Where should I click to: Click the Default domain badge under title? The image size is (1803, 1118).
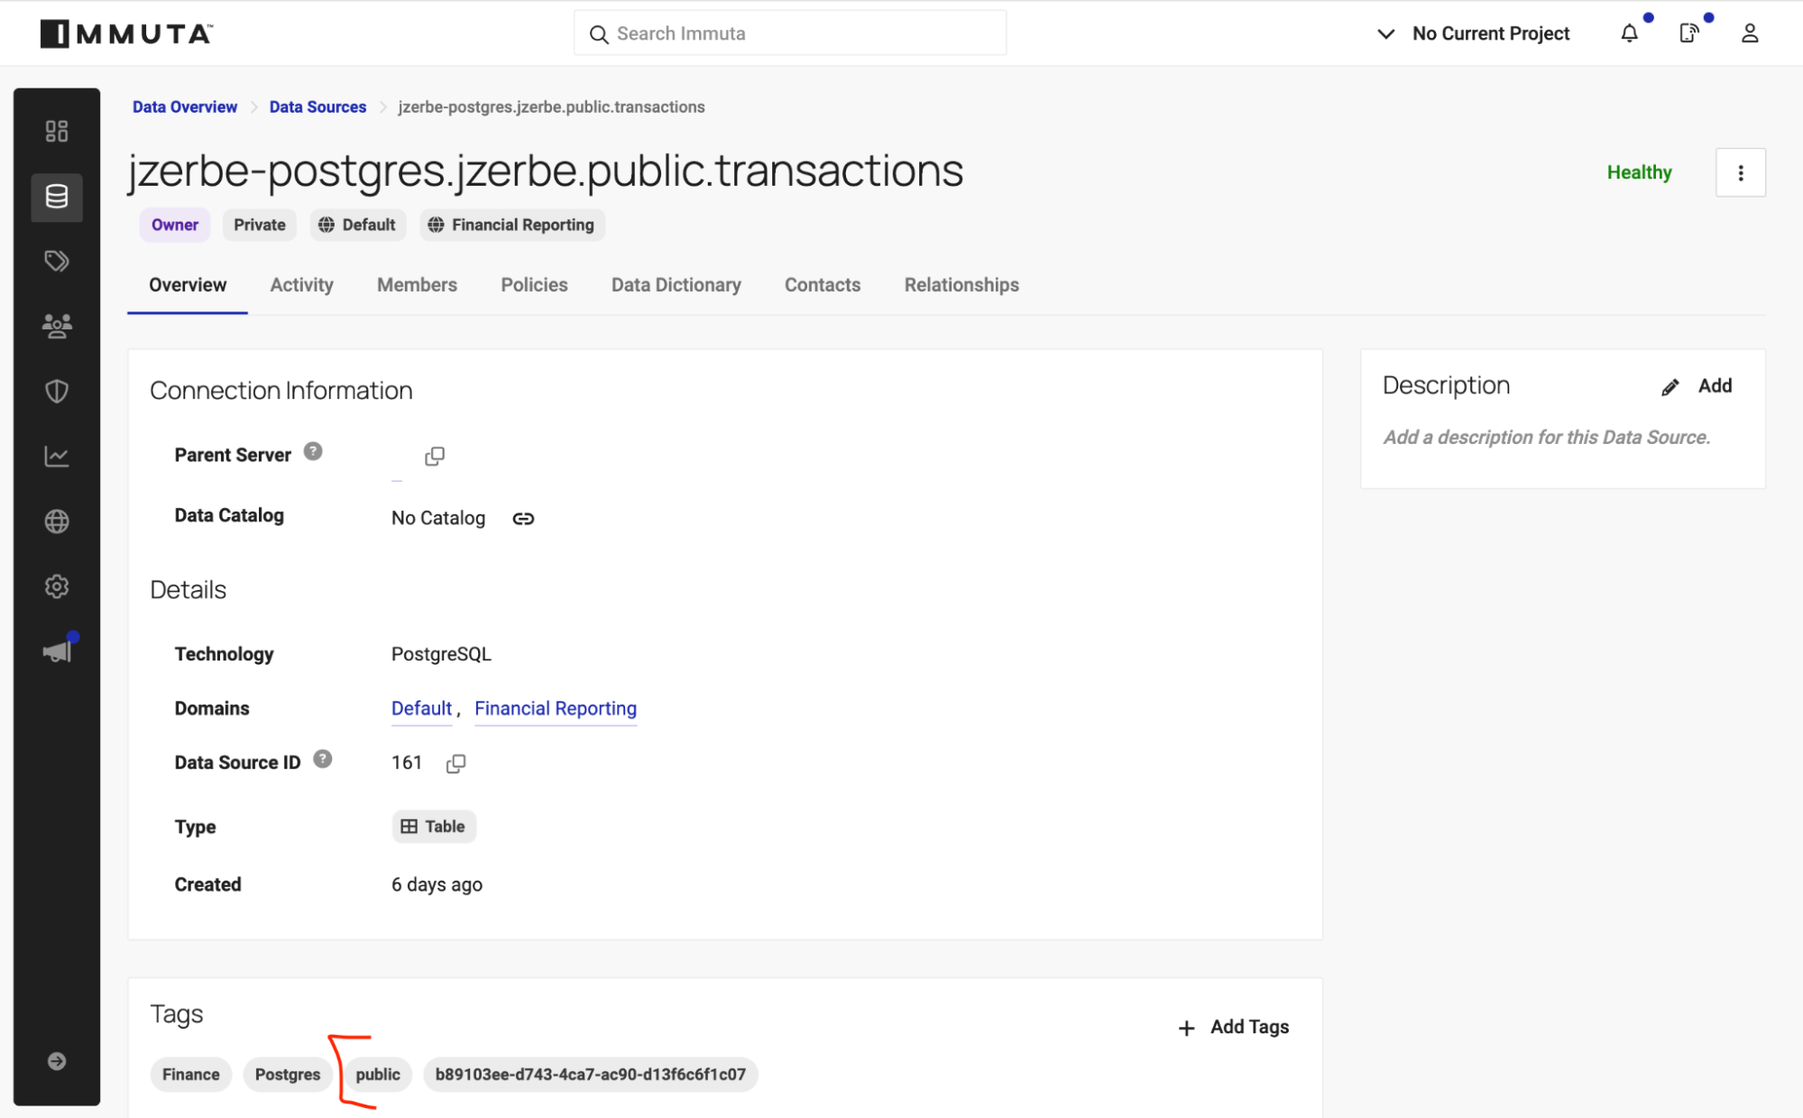pyautogui.click(x=358, y=225)
